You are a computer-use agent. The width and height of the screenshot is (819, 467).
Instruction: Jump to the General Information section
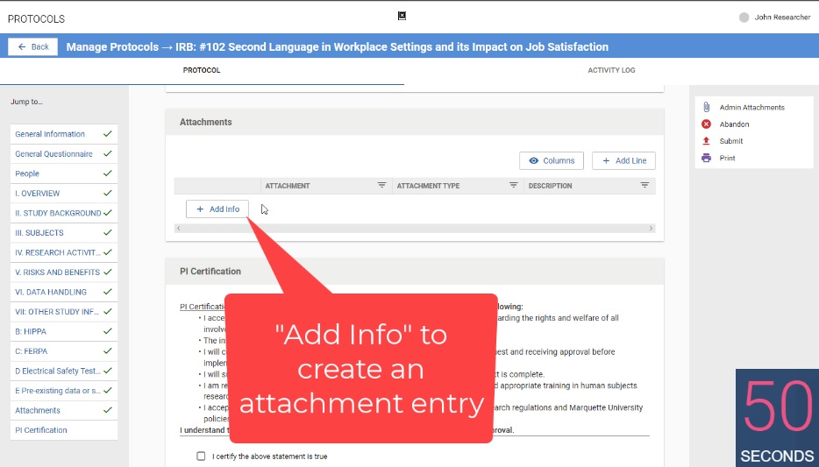pyautogui.click(x=50, y=134)
